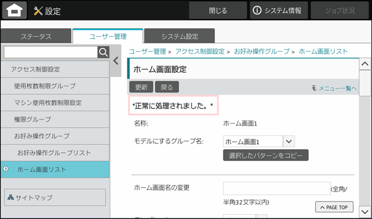Click the vertical scrollbar thumb
This screenshot has width=372, height=219.
point(364,83)
